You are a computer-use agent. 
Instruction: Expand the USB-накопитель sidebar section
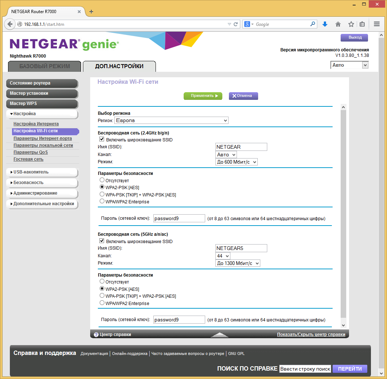tap(42, 172)
